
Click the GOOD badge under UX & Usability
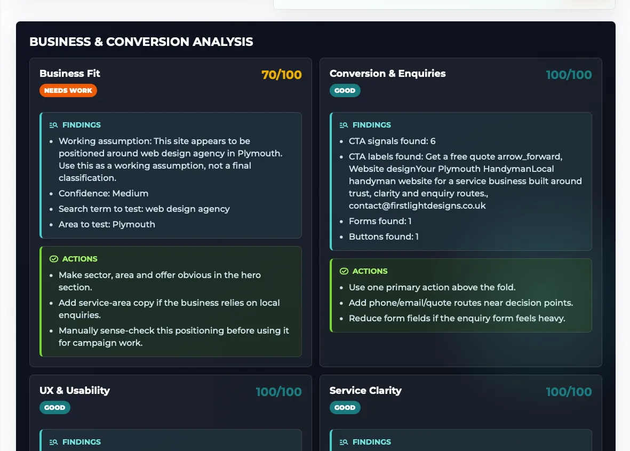54,408
